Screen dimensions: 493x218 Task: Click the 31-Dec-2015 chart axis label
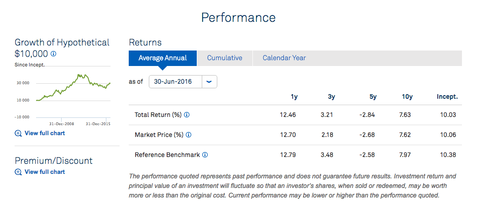pyautogui.click(x=98, y=124)
